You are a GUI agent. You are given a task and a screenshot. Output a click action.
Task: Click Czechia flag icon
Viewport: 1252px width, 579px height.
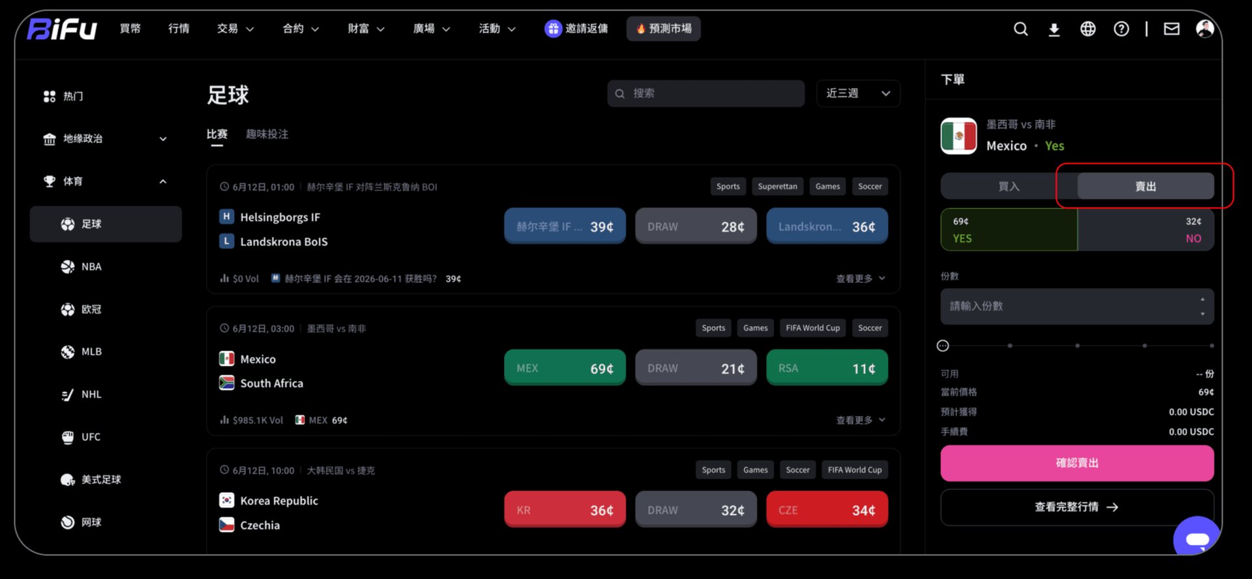click(226, 524)
